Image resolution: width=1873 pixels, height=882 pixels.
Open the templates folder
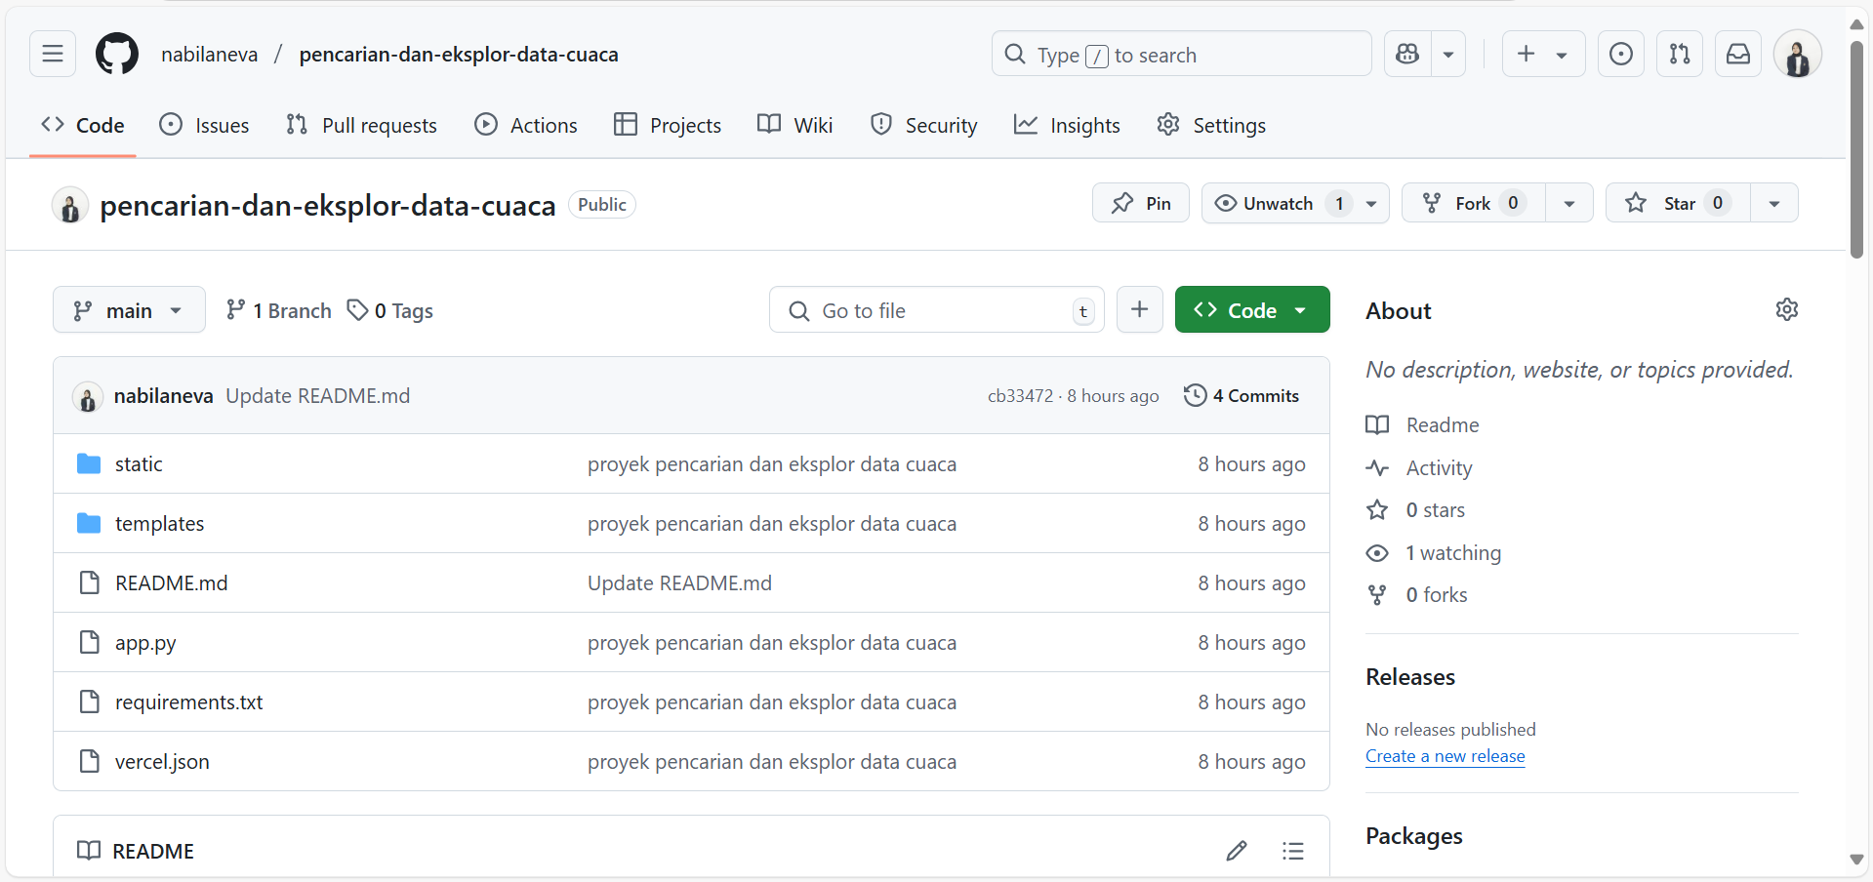click(x=160, y=523)
